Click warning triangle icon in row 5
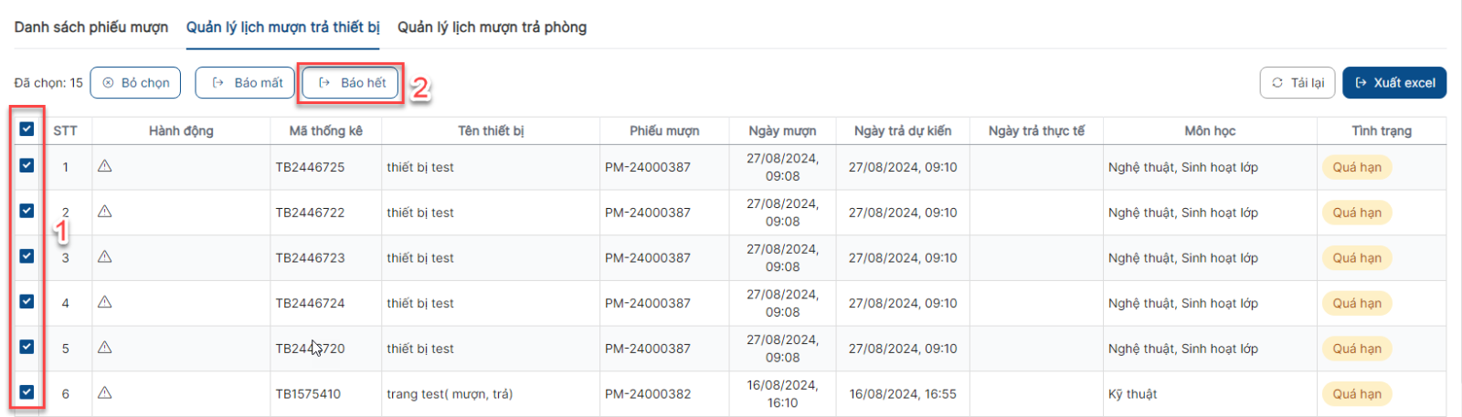 coord(105,348)
